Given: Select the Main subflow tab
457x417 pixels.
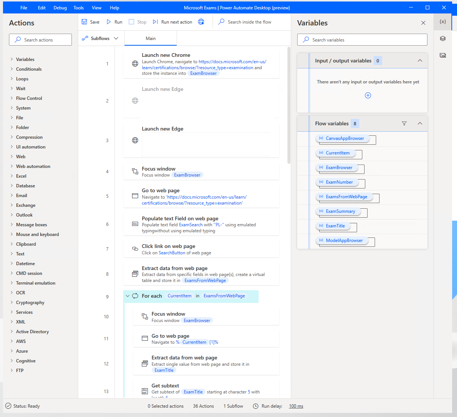Looking at the screenshot, I should click(150, 39).
